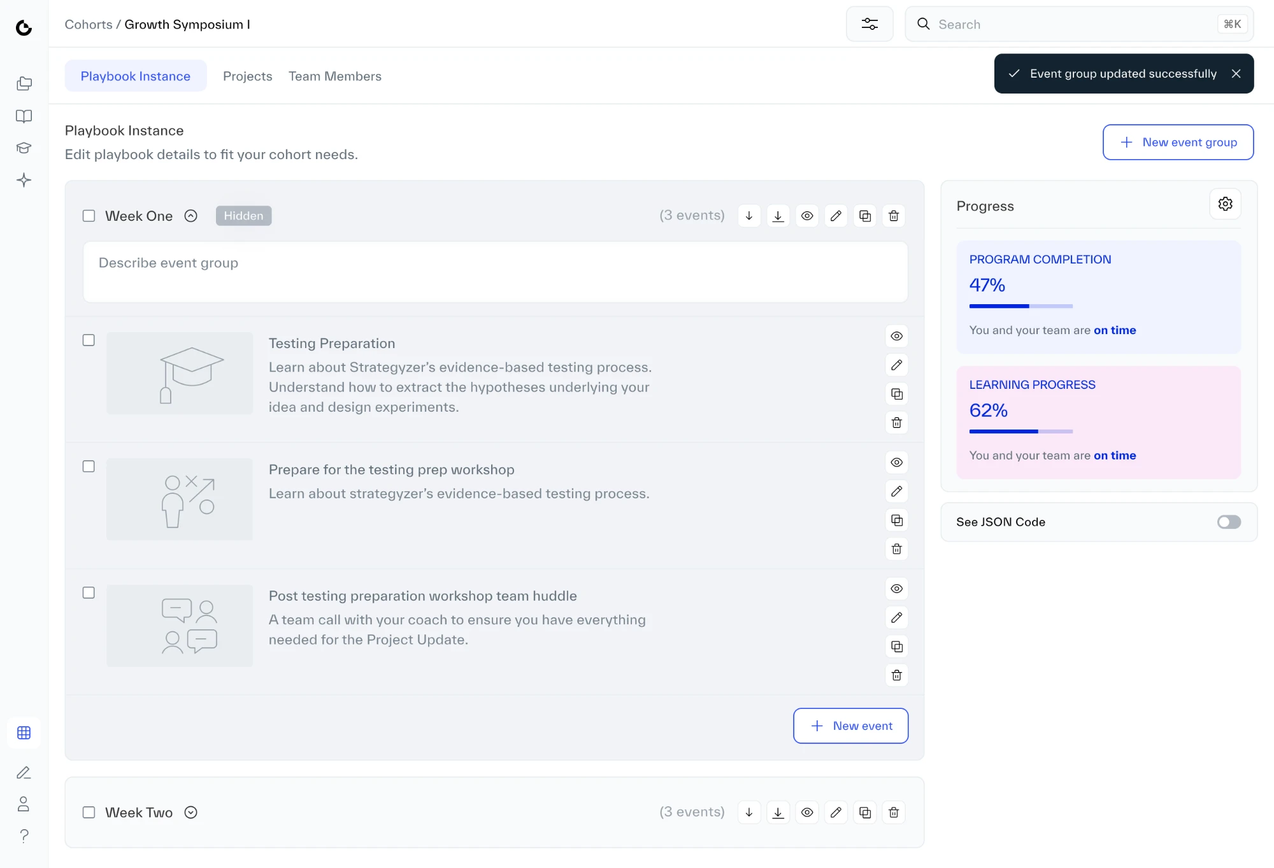Open Progress panel gear settings
Image resolution: width=1274 pixels, height=868 pixels.
point(1225,204)
